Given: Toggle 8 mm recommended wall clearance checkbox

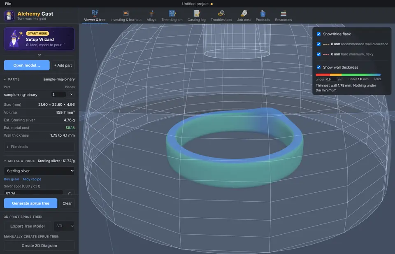Looking at the screenshot, I should (318, 44).
